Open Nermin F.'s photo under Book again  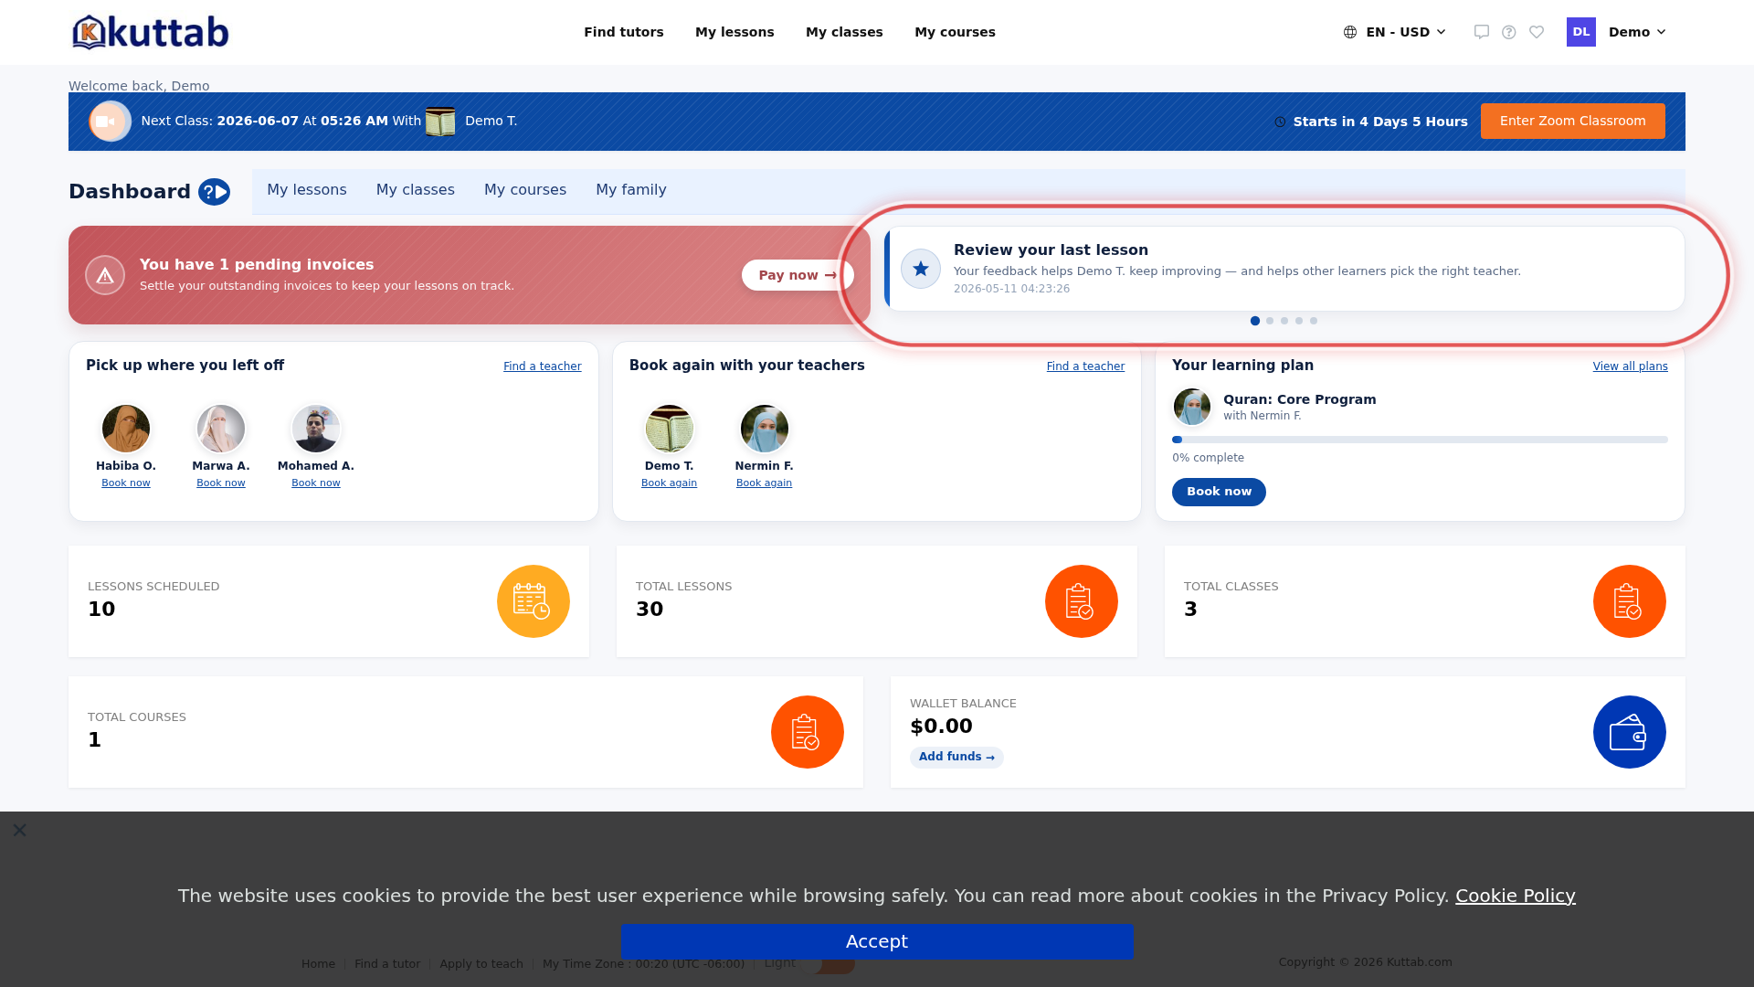[765, 429]
